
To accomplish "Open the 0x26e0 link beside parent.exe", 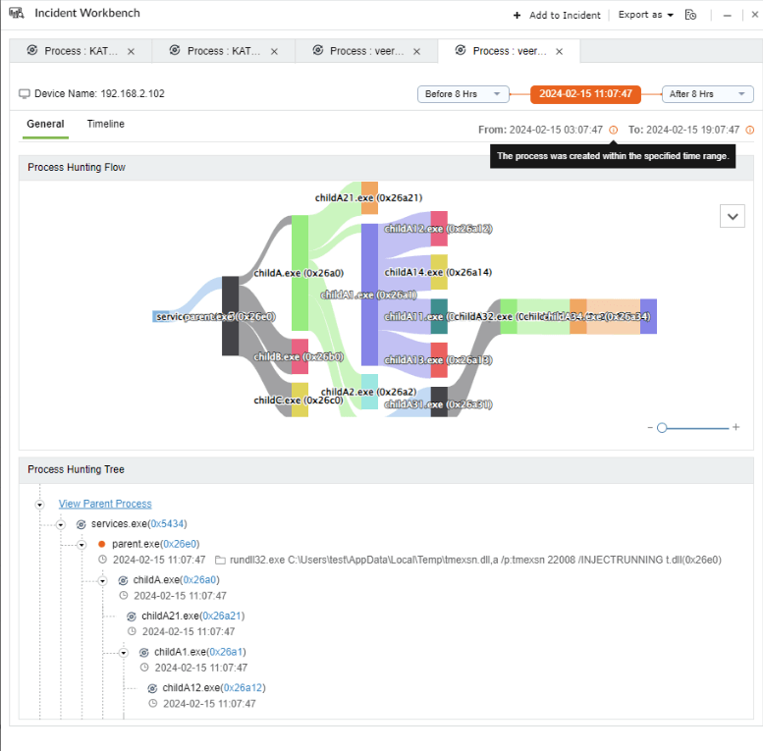I will [x=180, y=544].
